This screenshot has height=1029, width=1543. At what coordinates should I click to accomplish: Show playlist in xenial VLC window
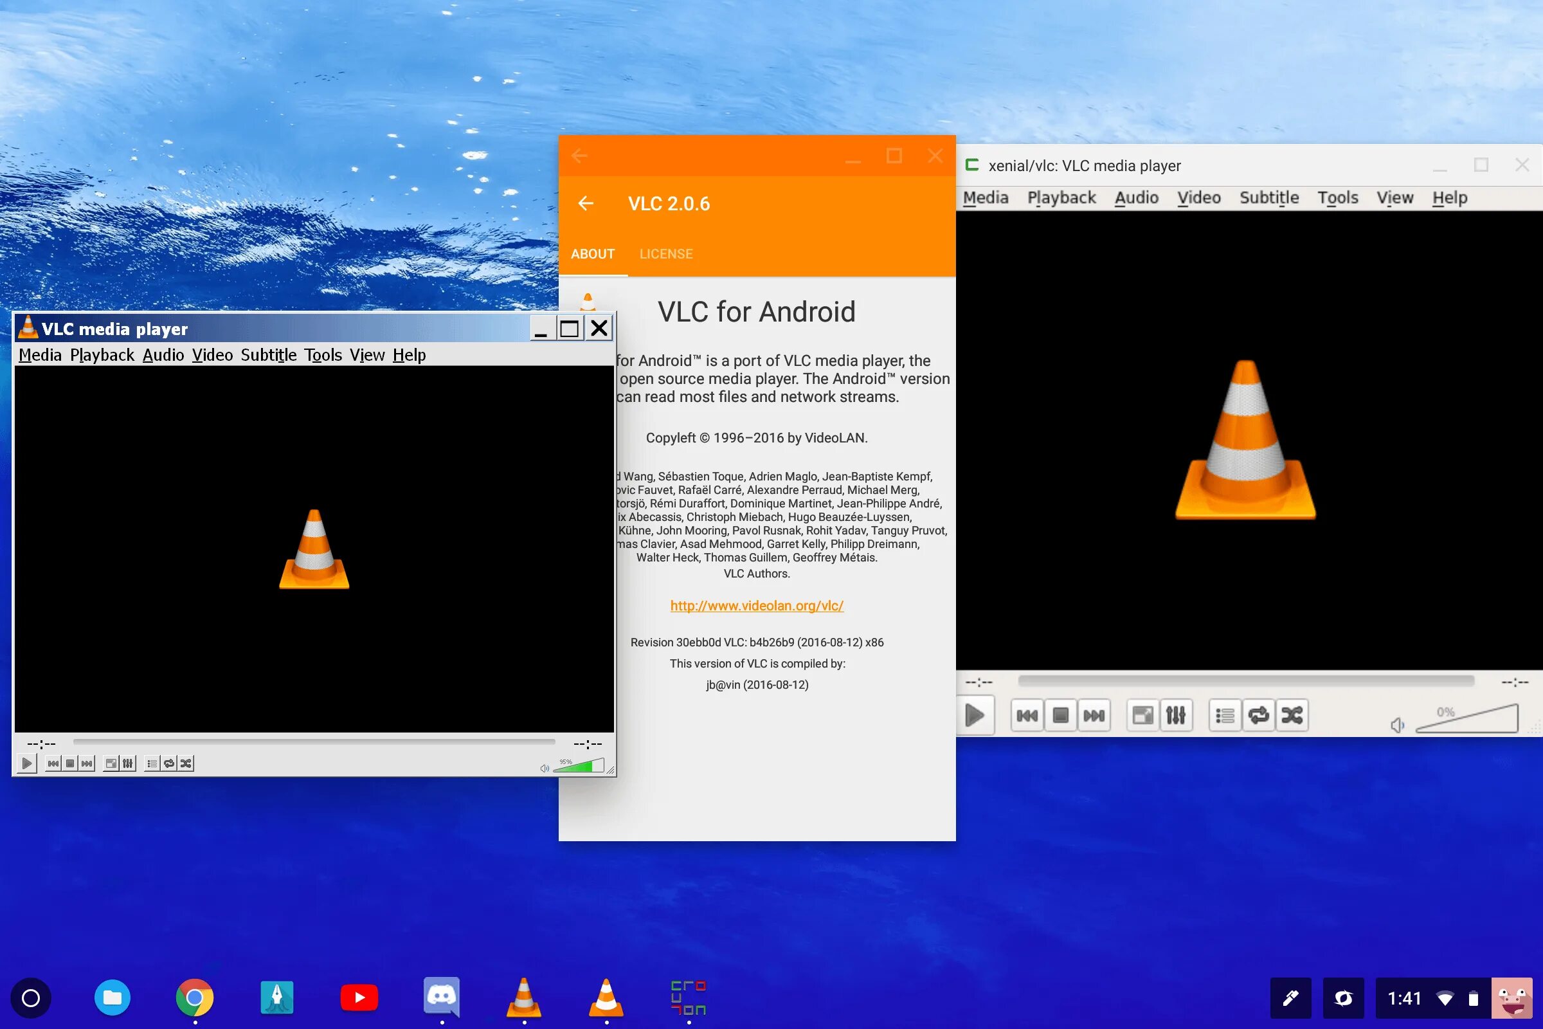coord(1224,715)
